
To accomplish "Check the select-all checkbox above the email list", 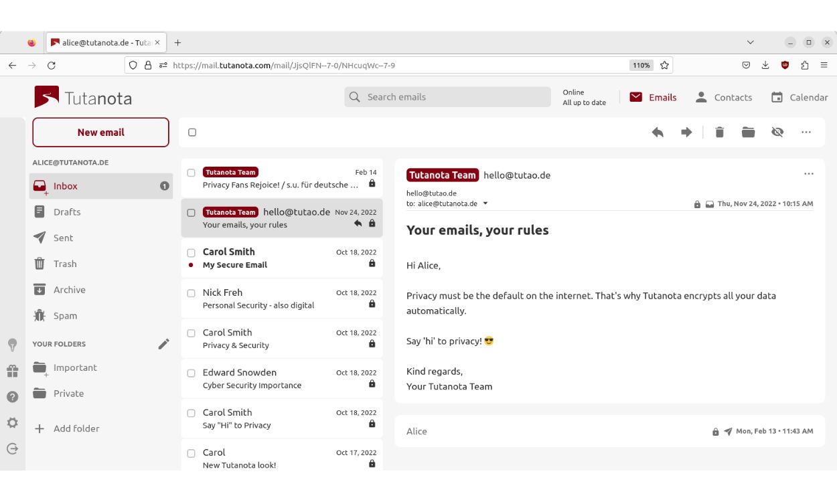I will coord(192,132).
